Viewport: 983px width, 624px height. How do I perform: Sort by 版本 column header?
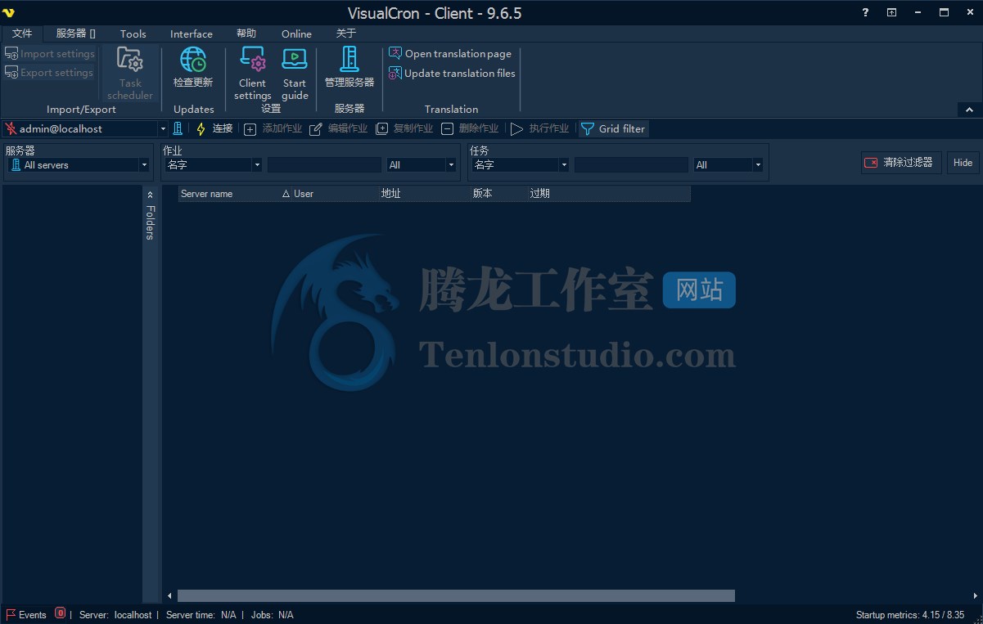point(498,194)
